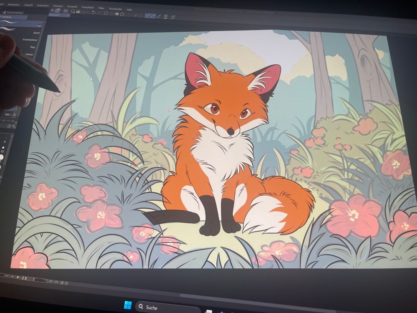417x313 pixels.
Task: Close the fuchs.psd document tab
Action: pyautogui.click(x=68, y=16)
